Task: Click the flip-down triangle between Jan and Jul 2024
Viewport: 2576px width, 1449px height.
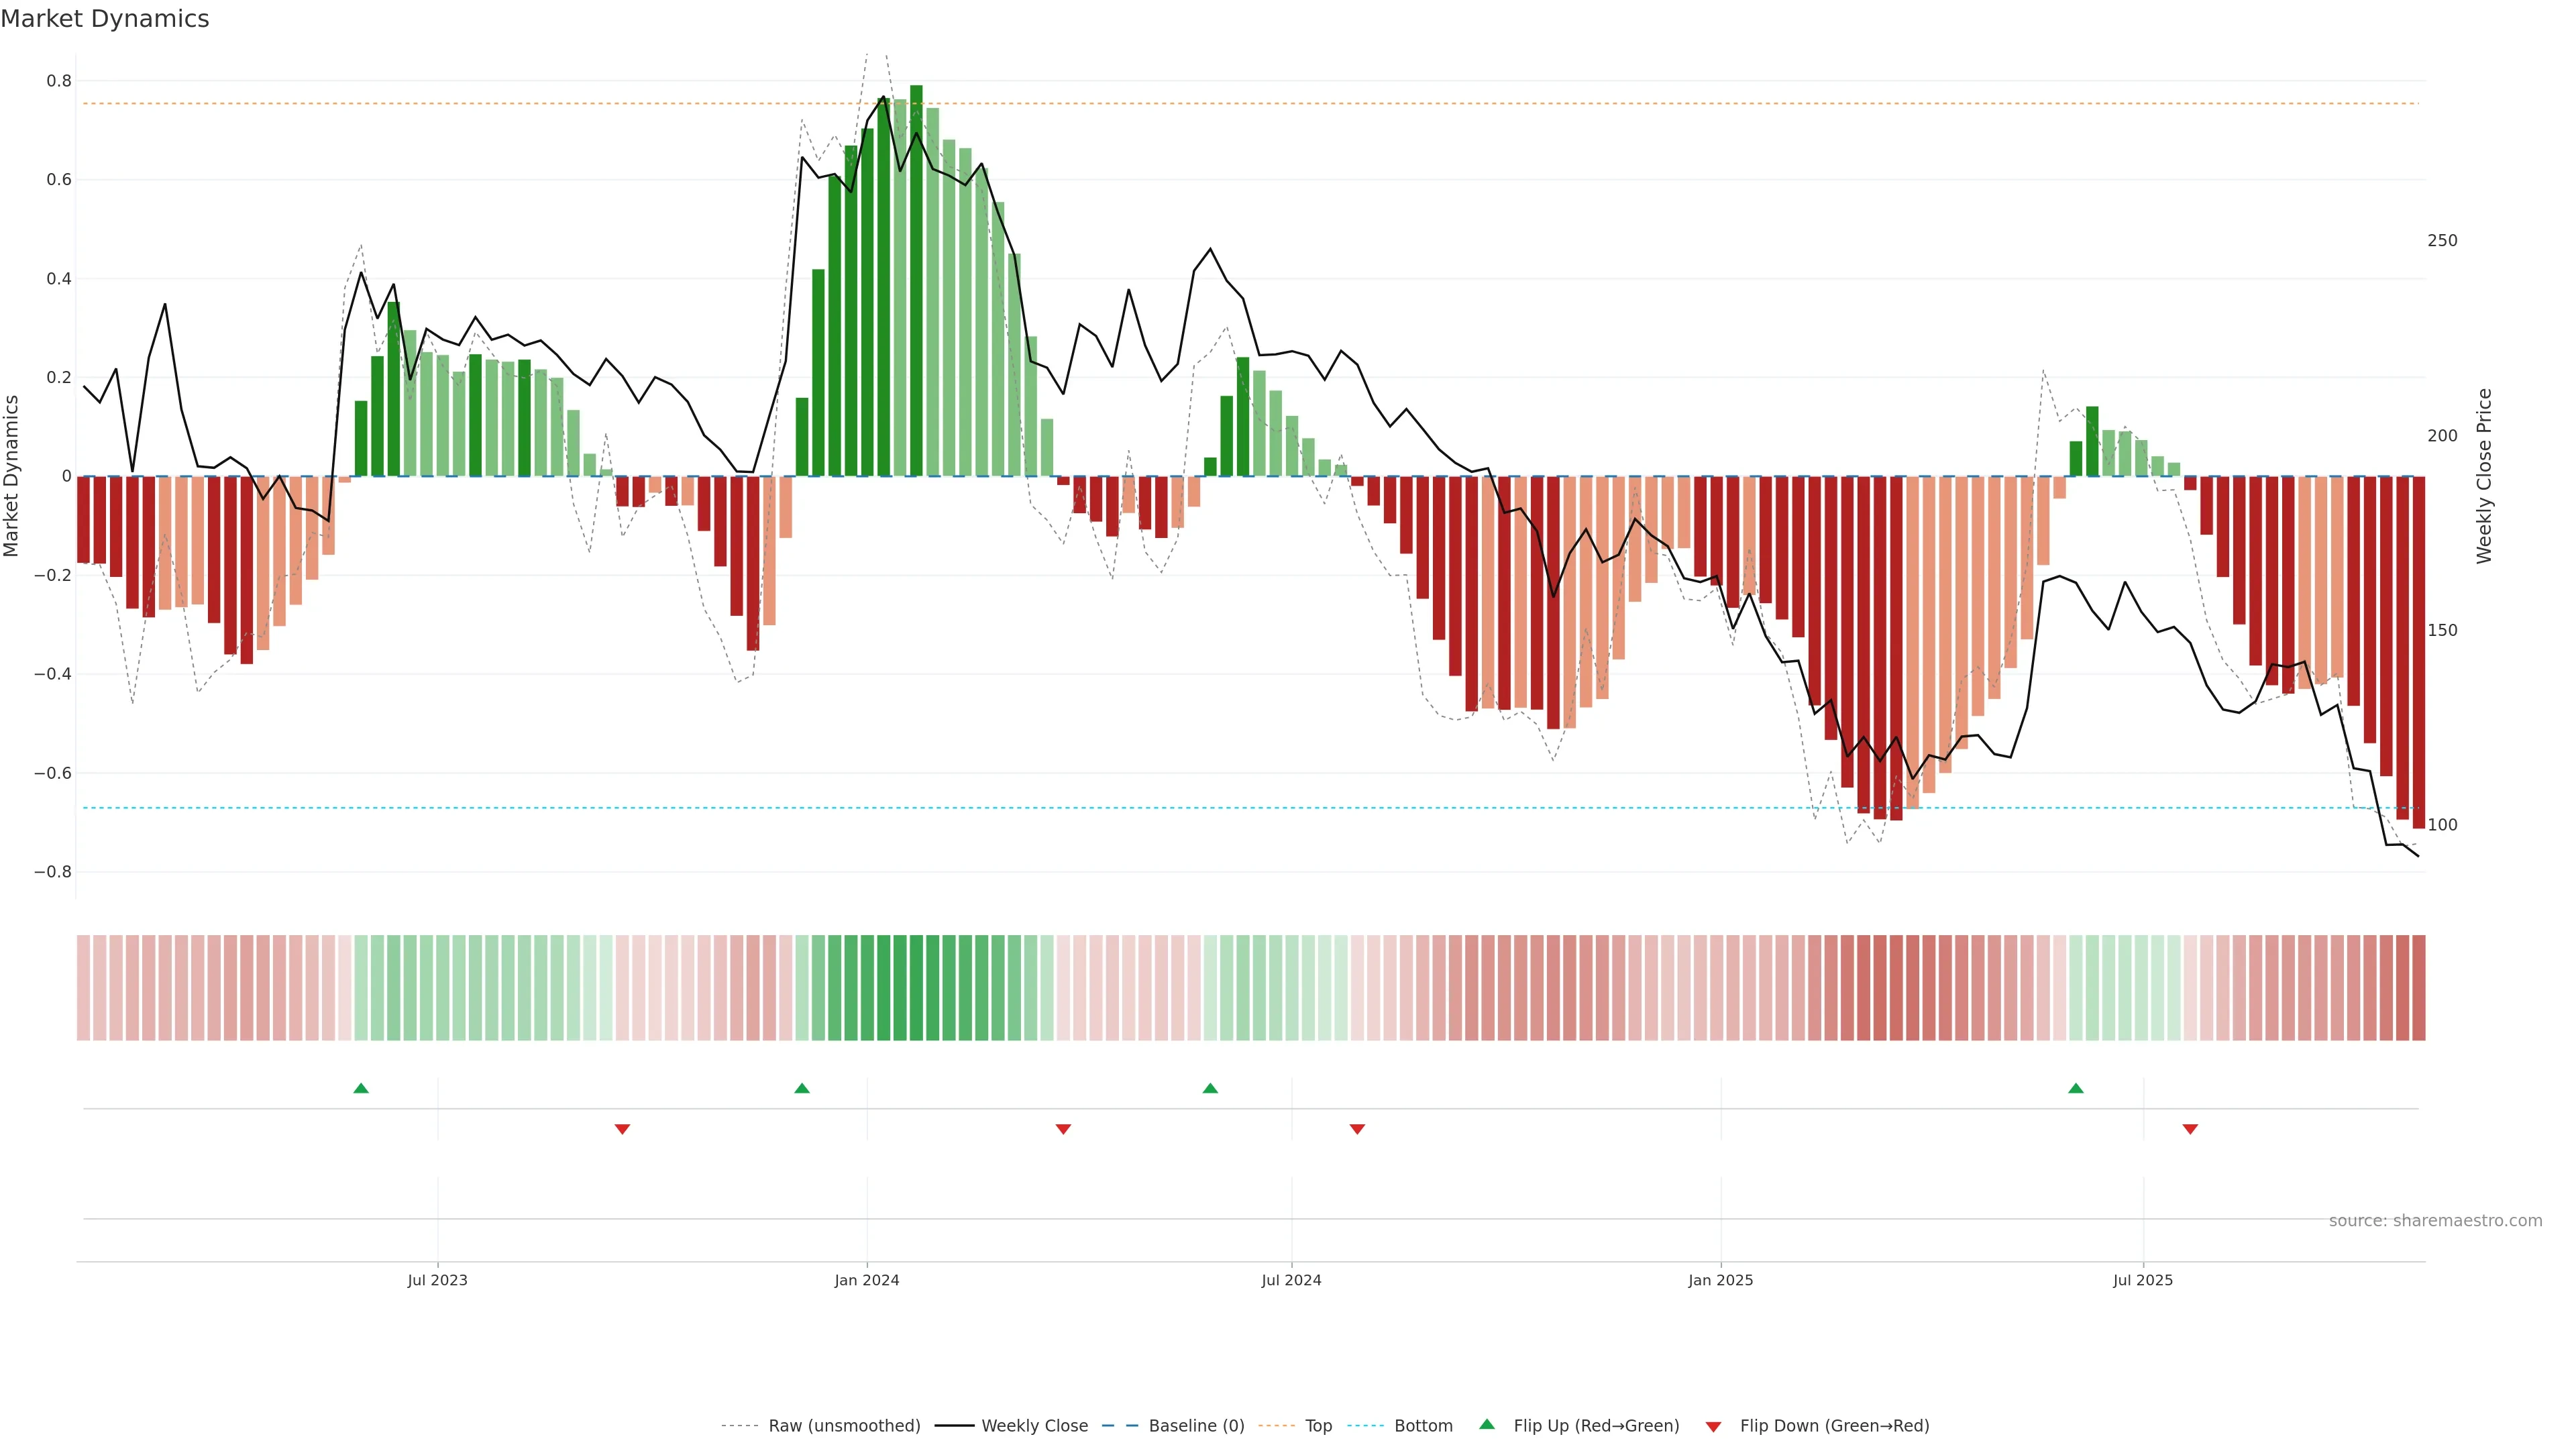Action: (x=1063, y=1129)
